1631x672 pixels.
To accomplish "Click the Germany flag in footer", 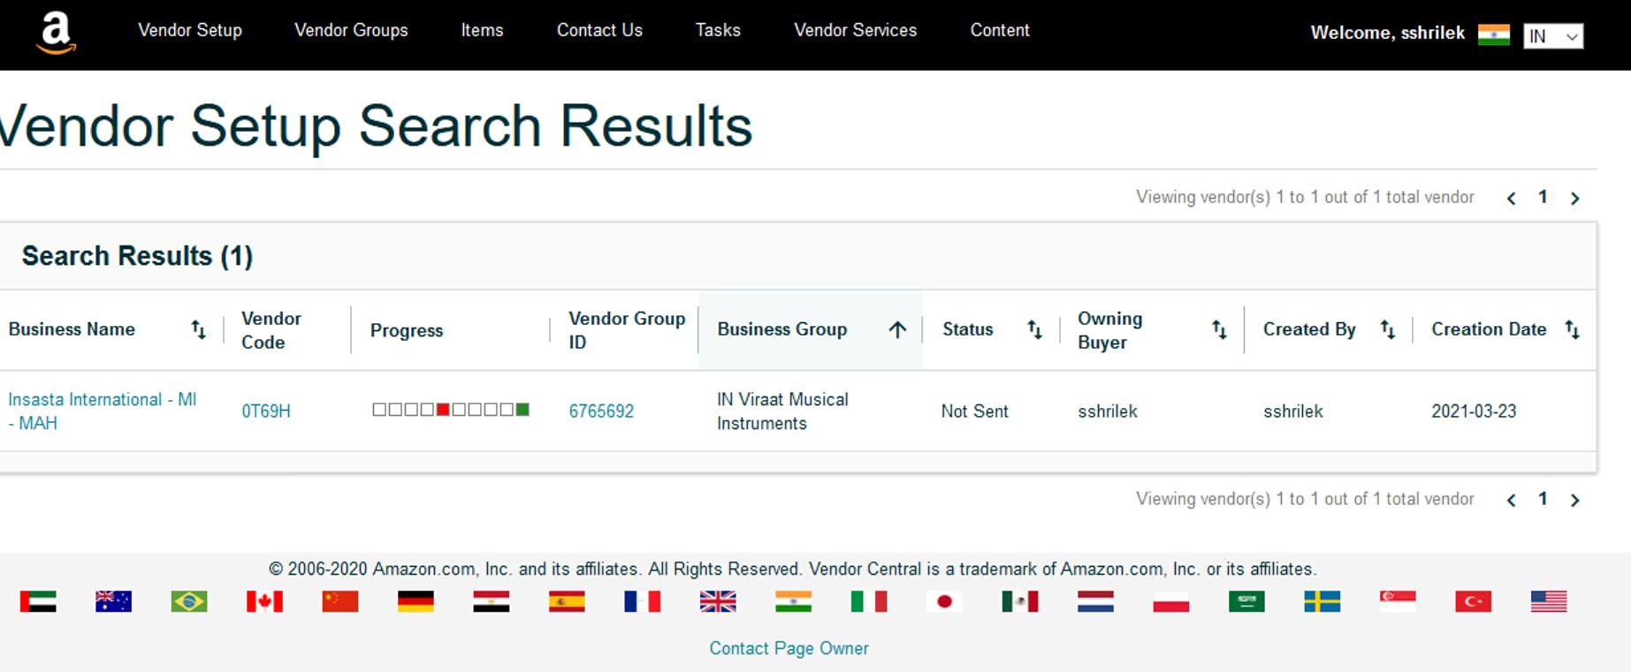I will [x=415, y=601].
